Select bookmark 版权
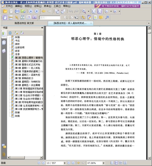This screenshot has width=152, height=166. [x=17, y=44]
